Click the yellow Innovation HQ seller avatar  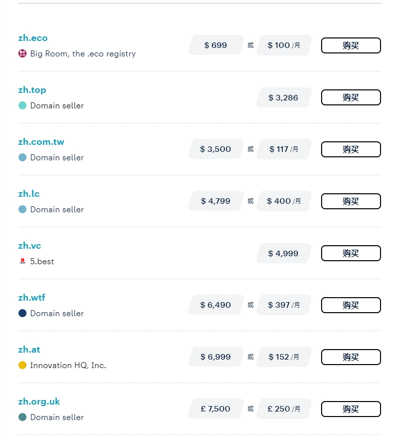pos(22,365)
